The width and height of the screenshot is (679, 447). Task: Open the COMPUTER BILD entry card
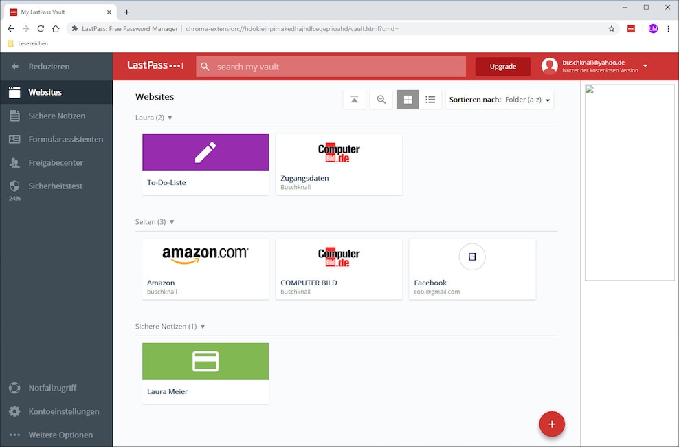339,269
